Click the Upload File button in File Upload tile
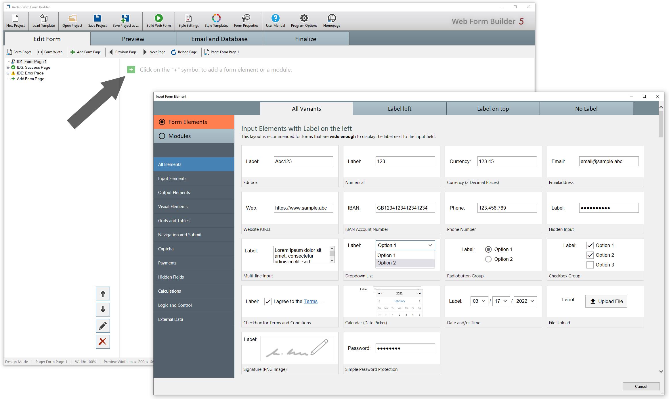This screenshot has width=669, height=399. pyautogui.click(x=606, y=301)
